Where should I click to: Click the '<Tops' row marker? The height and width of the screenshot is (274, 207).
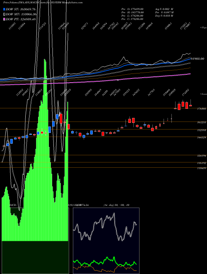tap(203, 28)
